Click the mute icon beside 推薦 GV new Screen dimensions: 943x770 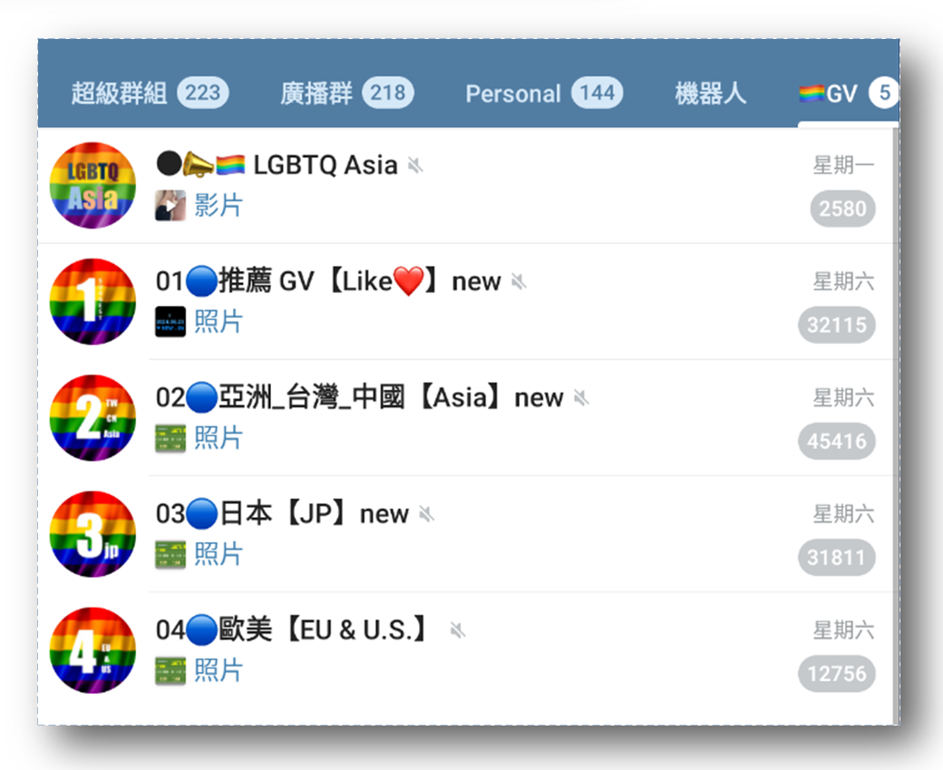point(519,281)
